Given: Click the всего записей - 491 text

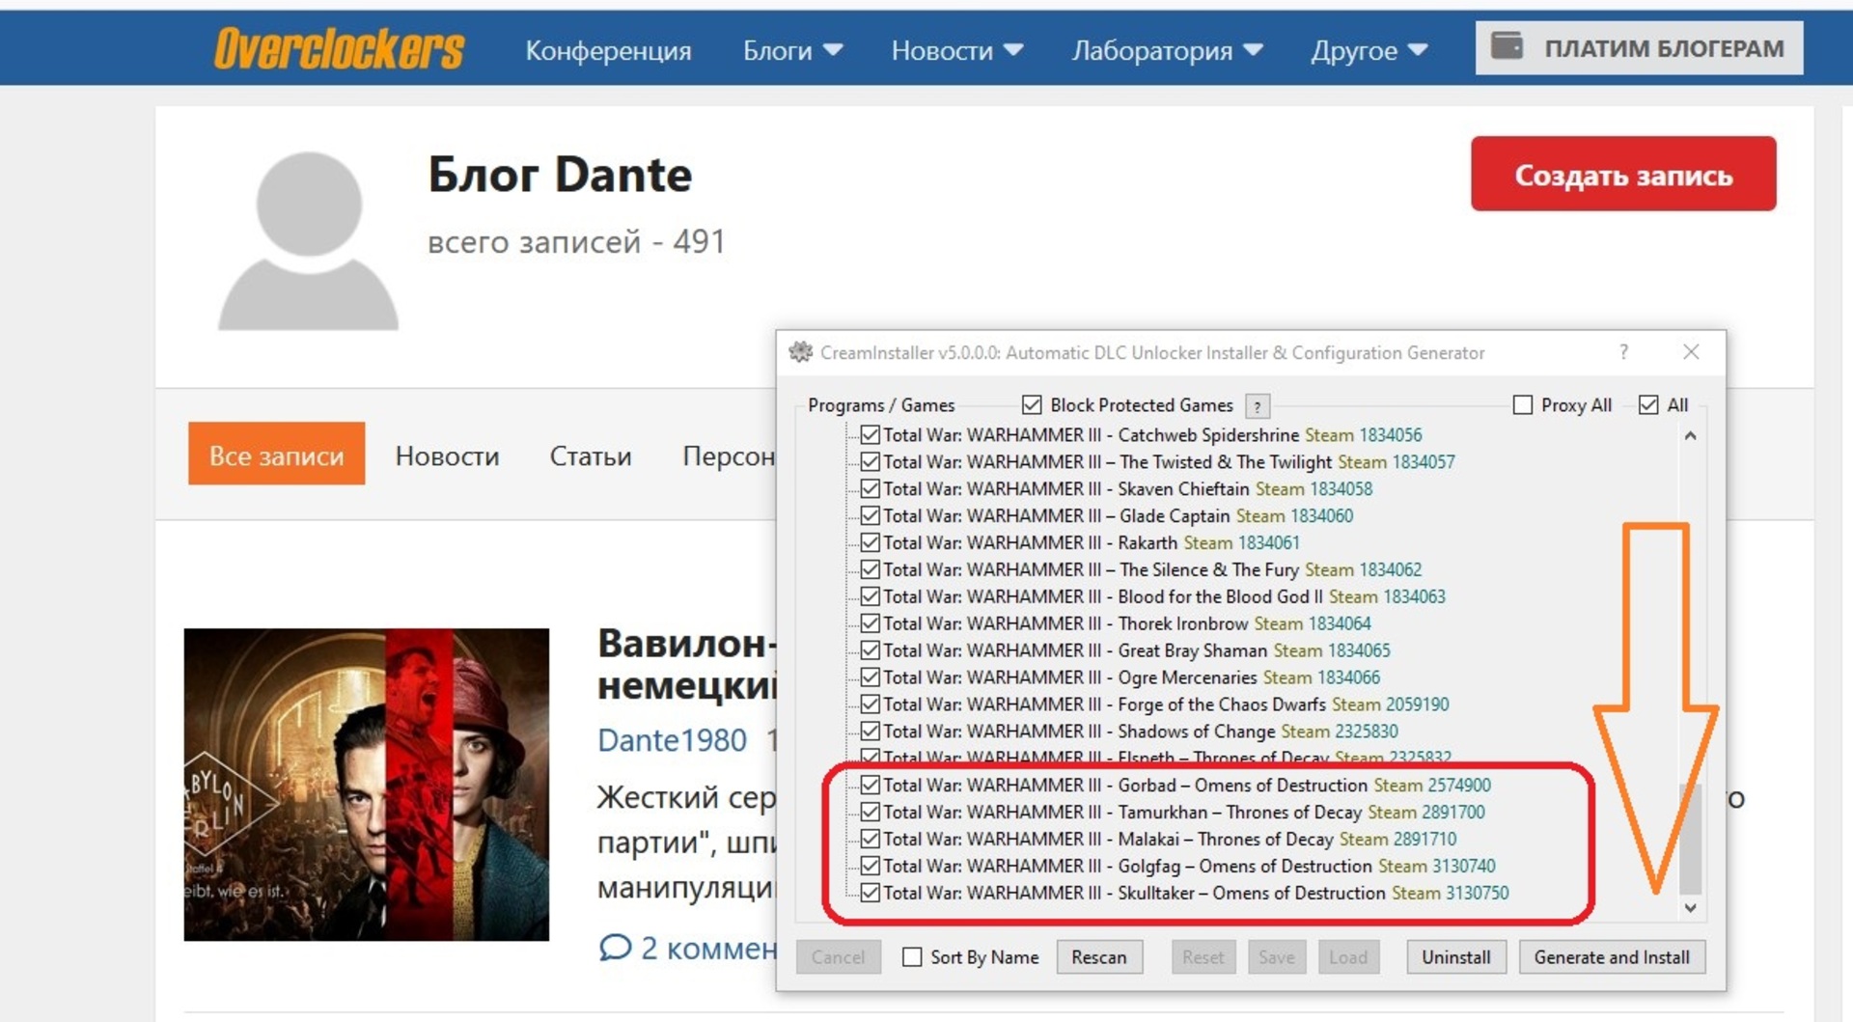Looking at the screenshot, I should [x=576, y=241].
